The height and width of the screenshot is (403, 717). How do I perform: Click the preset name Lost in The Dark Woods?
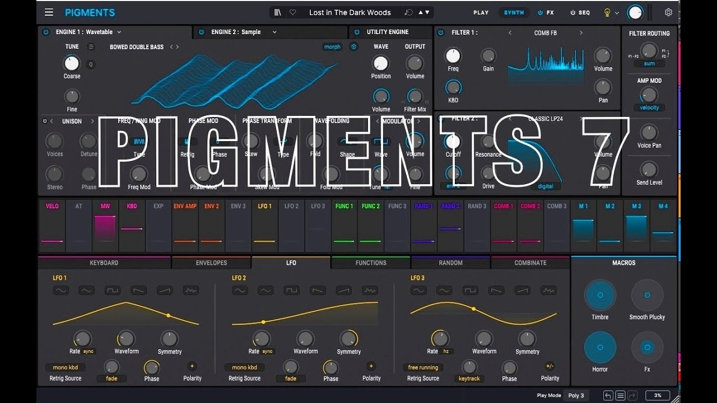(x=350, y=12)
